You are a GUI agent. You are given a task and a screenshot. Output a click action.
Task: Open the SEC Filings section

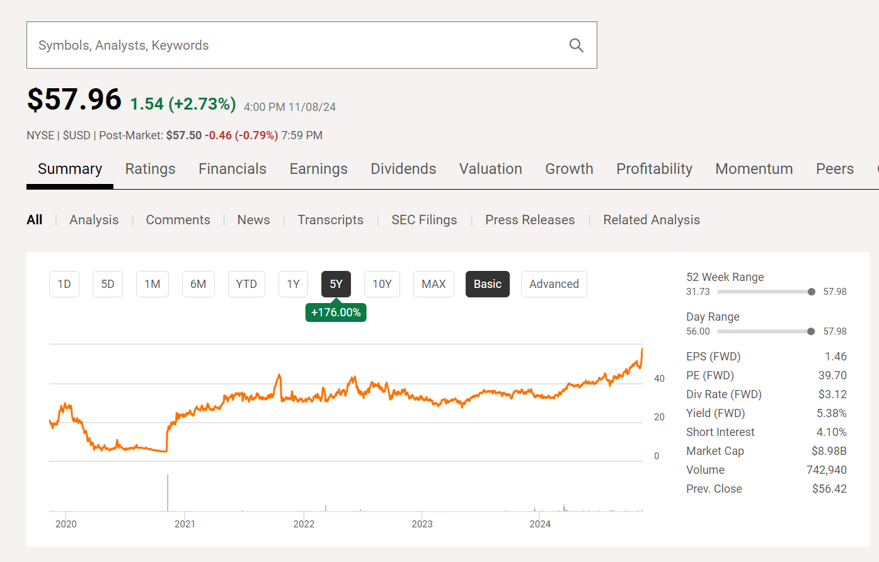click(x=424, y=219)
